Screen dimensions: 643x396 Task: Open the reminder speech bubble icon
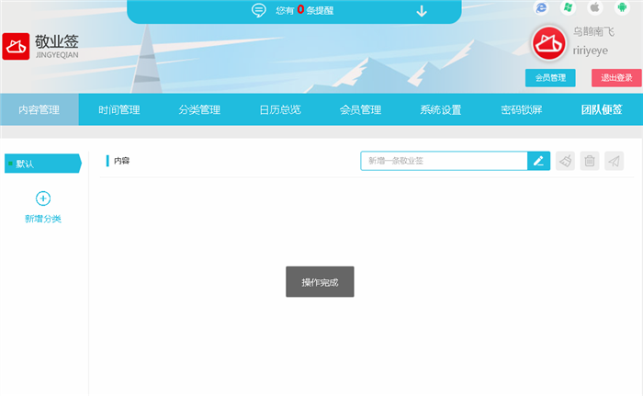click(x=258, y=10)
